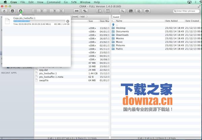Sort left pane by Size column

(x=91, y=21)
